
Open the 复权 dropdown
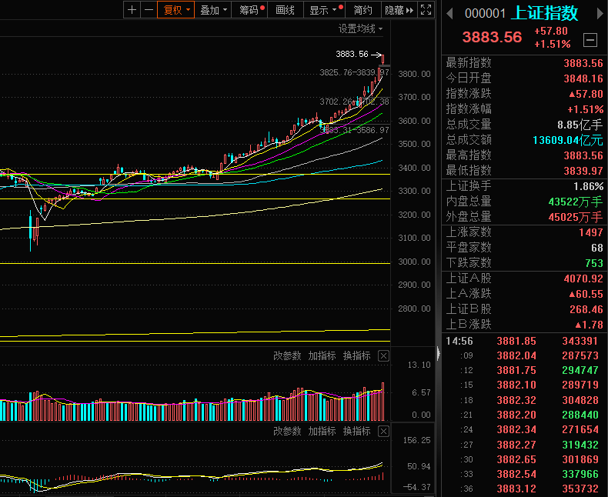(x=175, y=10)
